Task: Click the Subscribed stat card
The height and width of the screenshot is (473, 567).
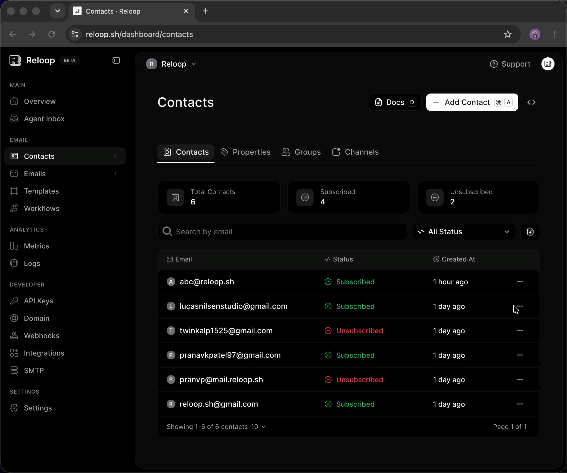Action: coord(348,197)
